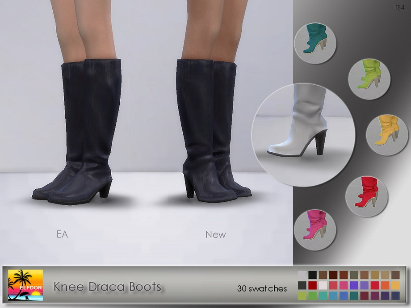Click the New caption text
This screenshot has height=308, width=411.
click(x=215, y=234)
